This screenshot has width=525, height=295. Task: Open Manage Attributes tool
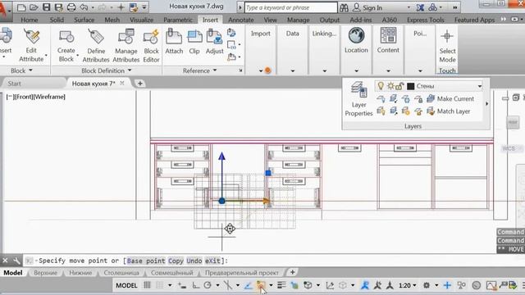126,45
